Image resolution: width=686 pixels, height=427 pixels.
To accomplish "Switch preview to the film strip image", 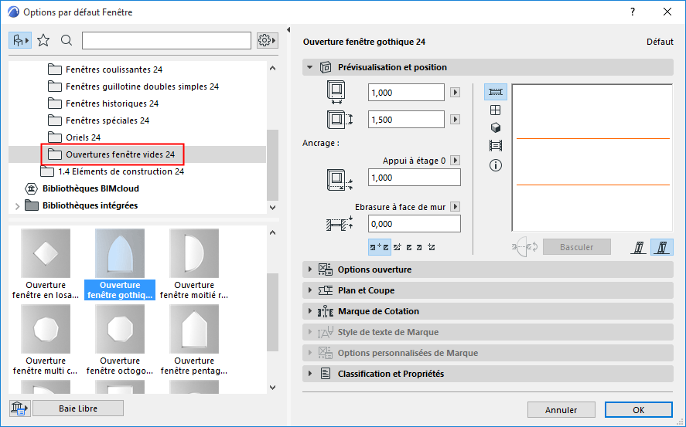I will point(495,145).
